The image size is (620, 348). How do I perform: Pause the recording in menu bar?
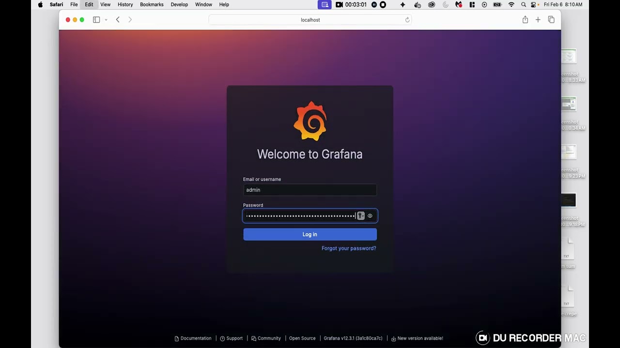click(374, 4)
